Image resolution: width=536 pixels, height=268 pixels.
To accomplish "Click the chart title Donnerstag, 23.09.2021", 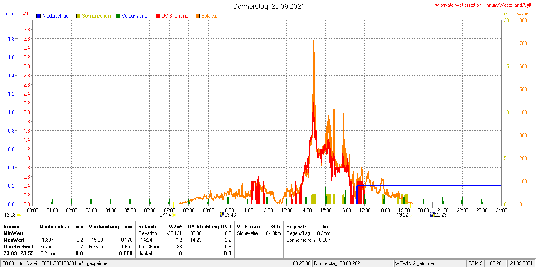I will coord(268,6).
